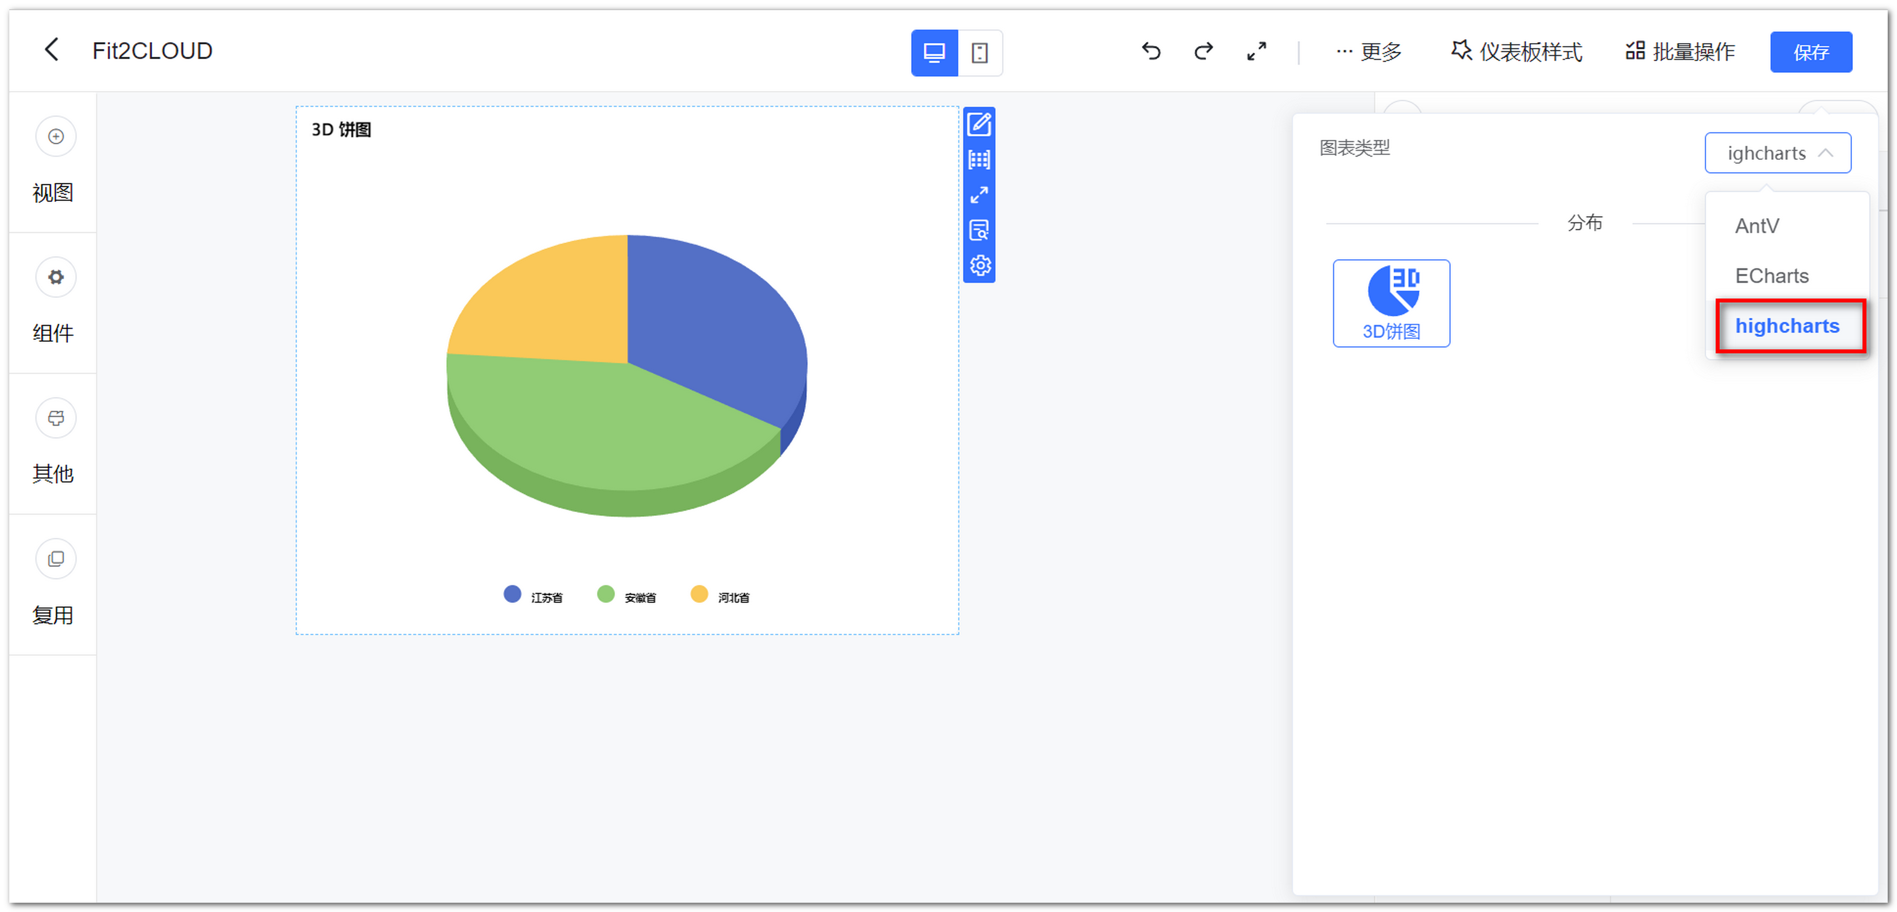Open the chart grid/table view icon
The height and width of the screenshot is (912, 1897).
coord(979,159)
